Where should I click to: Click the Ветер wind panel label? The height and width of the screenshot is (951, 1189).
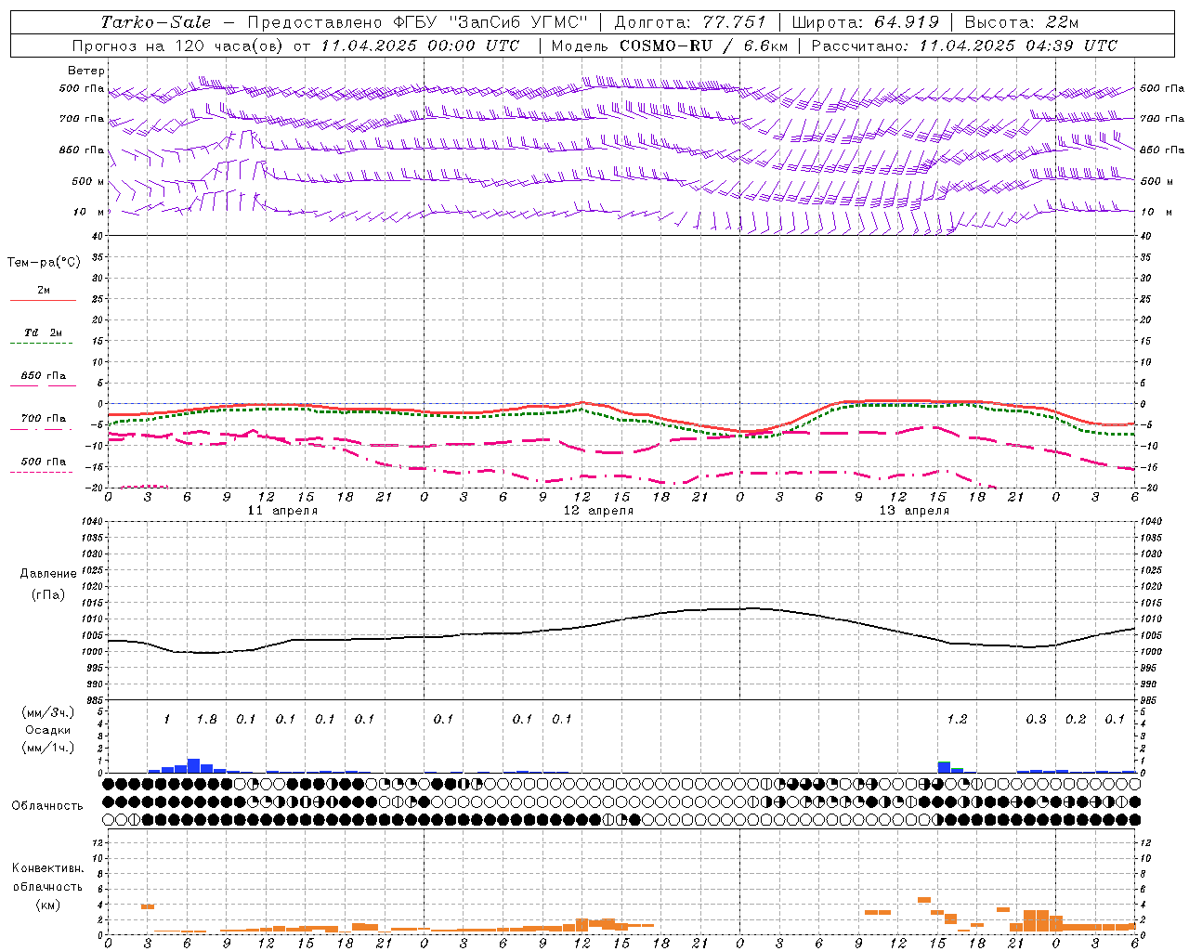86,71
